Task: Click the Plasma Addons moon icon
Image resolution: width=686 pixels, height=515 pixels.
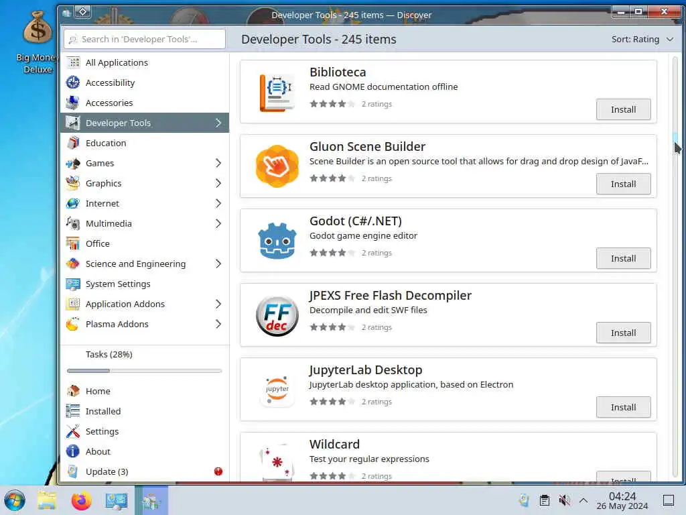Action: [x=73, y=325]
